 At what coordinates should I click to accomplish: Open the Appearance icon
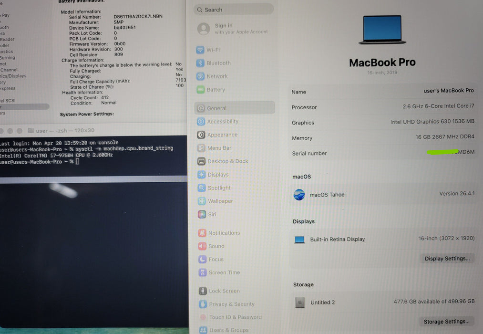(x=201, y=135)
